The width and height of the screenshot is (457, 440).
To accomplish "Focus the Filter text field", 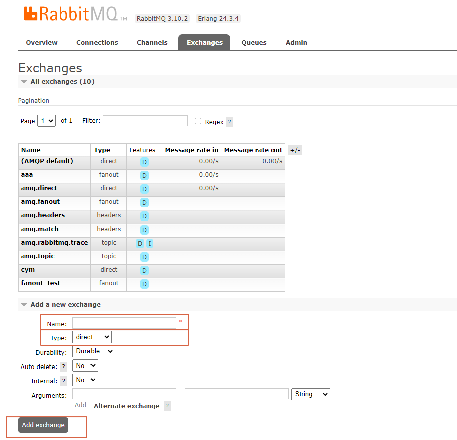I will coord(145,121).
